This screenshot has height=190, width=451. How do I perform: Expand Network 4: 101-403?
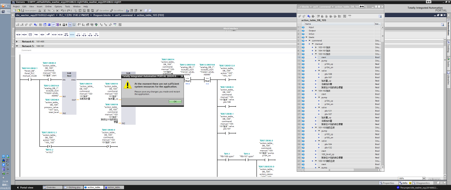click(x=17, y=42)
